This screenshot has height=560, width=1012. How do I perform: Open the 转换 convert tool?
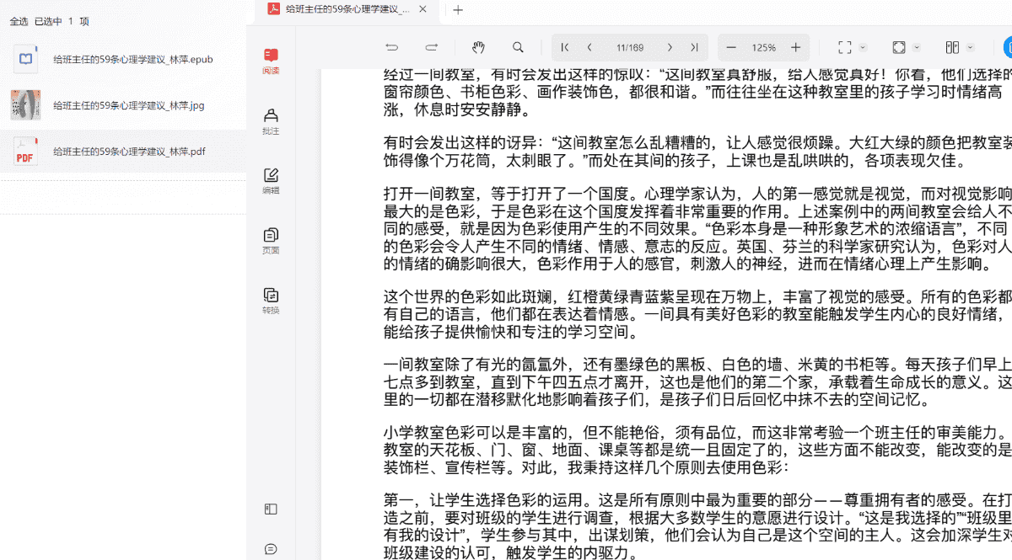coord(271,301)
